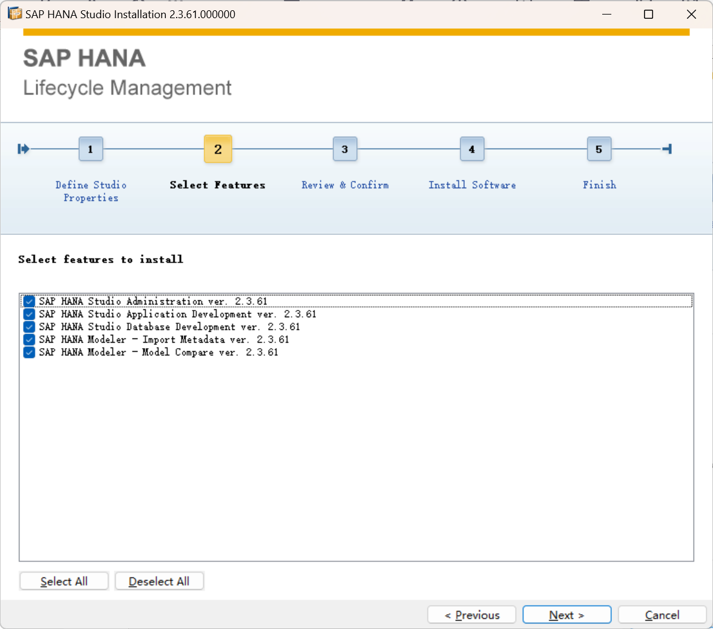Click the Select All button
The image size is (713, 629).
pyautogui.click(x=64, y=581)
